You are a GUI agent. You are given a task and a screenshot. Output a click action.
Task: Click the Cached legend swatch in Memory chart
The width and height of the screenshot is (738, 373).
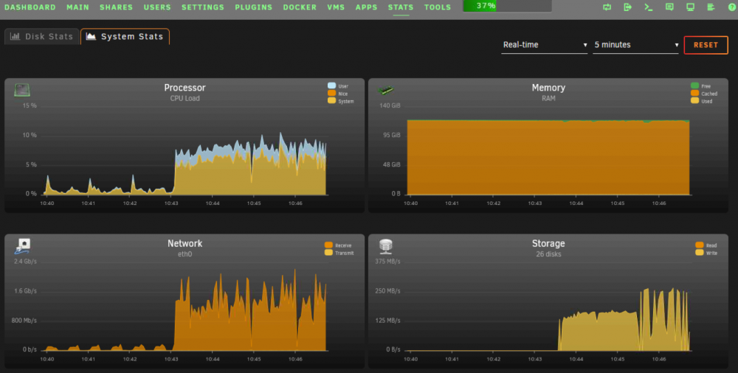pos(694,93)
